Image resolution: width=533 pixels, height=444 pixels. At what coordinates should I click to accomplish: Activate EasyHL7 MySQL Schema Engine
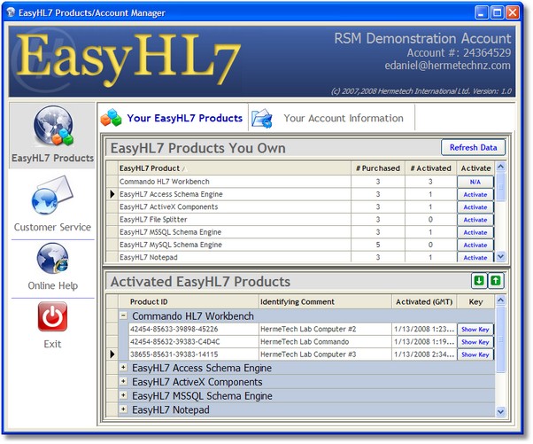(x=475, y=245)
